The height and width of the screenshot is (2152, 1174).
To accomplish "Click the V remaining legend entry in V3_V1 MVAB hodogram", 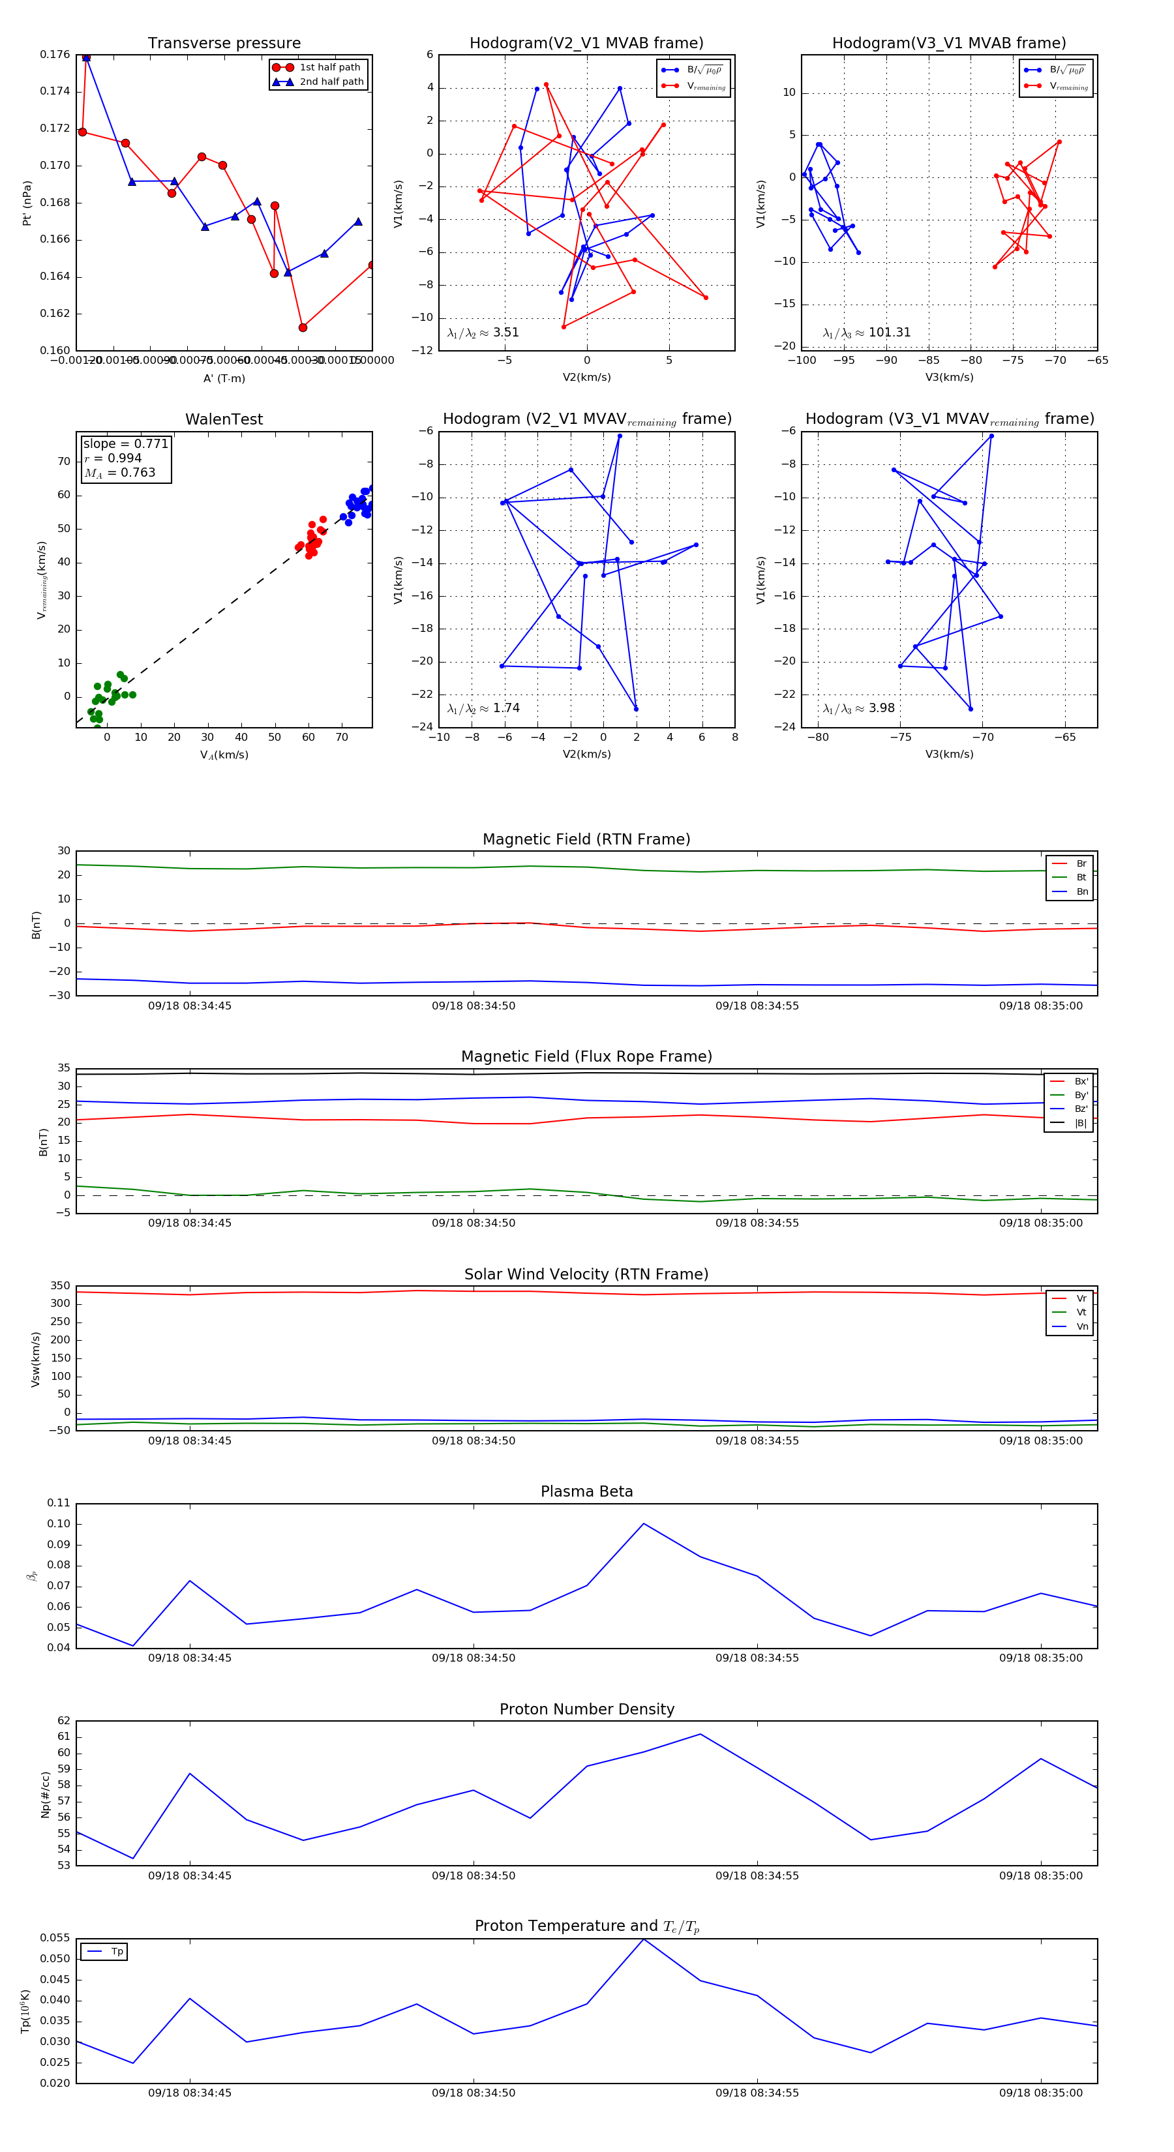I will click(x=1055, y=86).
